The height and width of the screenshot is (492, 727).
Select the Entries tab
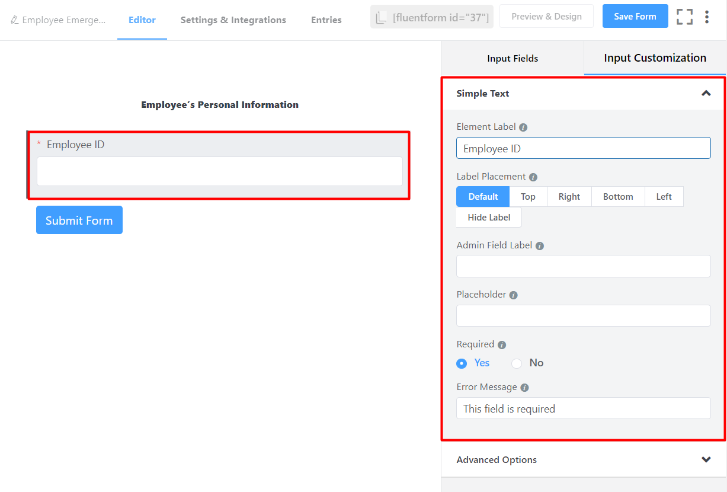pos(326,20)
